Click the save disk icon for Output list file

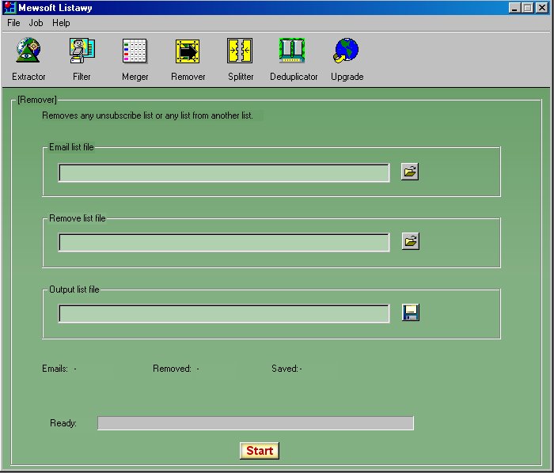click(x=411, y=312)
